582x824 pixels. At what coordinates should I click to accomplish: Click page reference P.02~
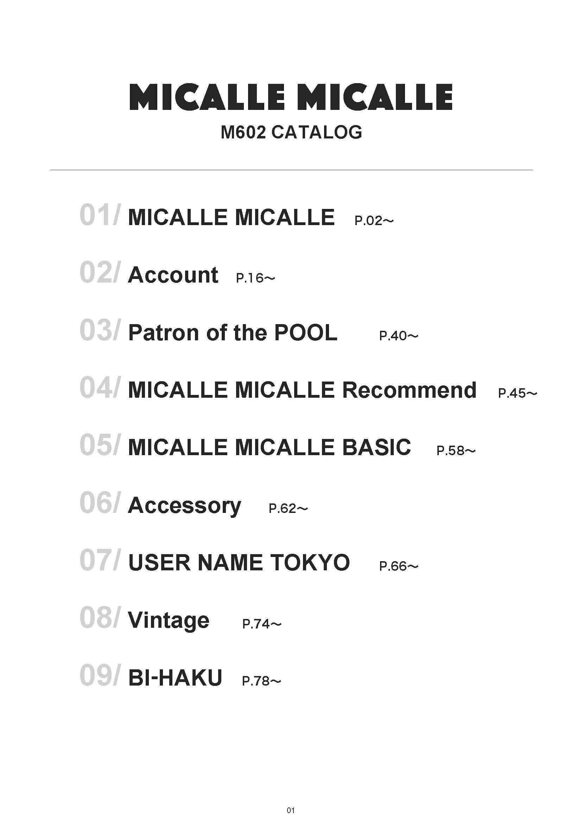point(374,221)
